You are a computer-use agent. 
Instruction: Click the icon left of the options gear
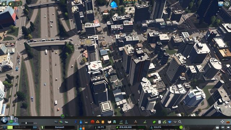[x=221, y=4]
